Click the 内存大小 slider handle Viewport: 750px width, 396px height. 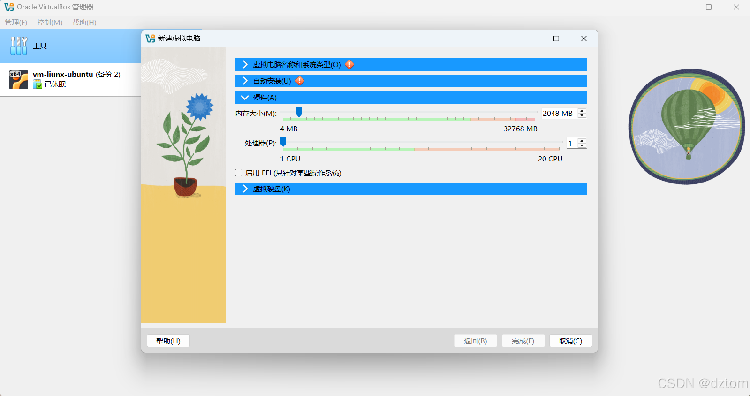point(299,112)
